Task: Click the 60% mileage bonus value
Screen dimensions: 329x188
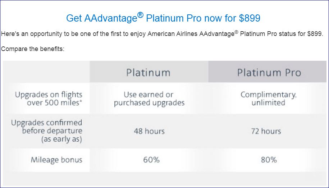Action: (x=151, y=160)
